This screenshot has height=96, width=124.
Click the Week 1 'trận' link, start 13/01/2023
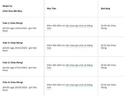click(49, 28)
